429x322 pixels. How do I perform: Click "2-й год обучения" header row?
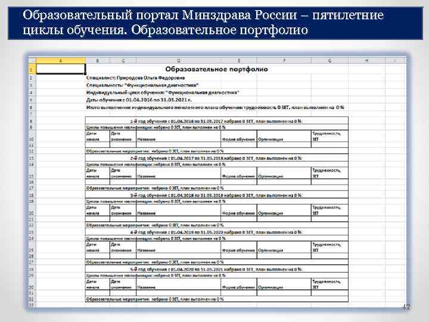pos(217,158)
